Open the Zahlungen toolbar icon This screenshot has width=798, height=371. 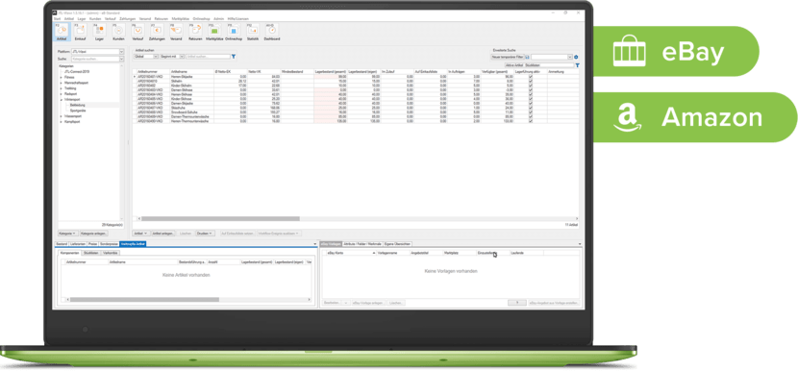[157, 32]
